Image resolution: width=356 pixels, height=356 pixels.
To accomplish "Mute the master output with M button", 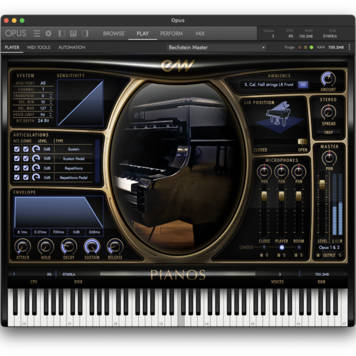I will point(318,255).
